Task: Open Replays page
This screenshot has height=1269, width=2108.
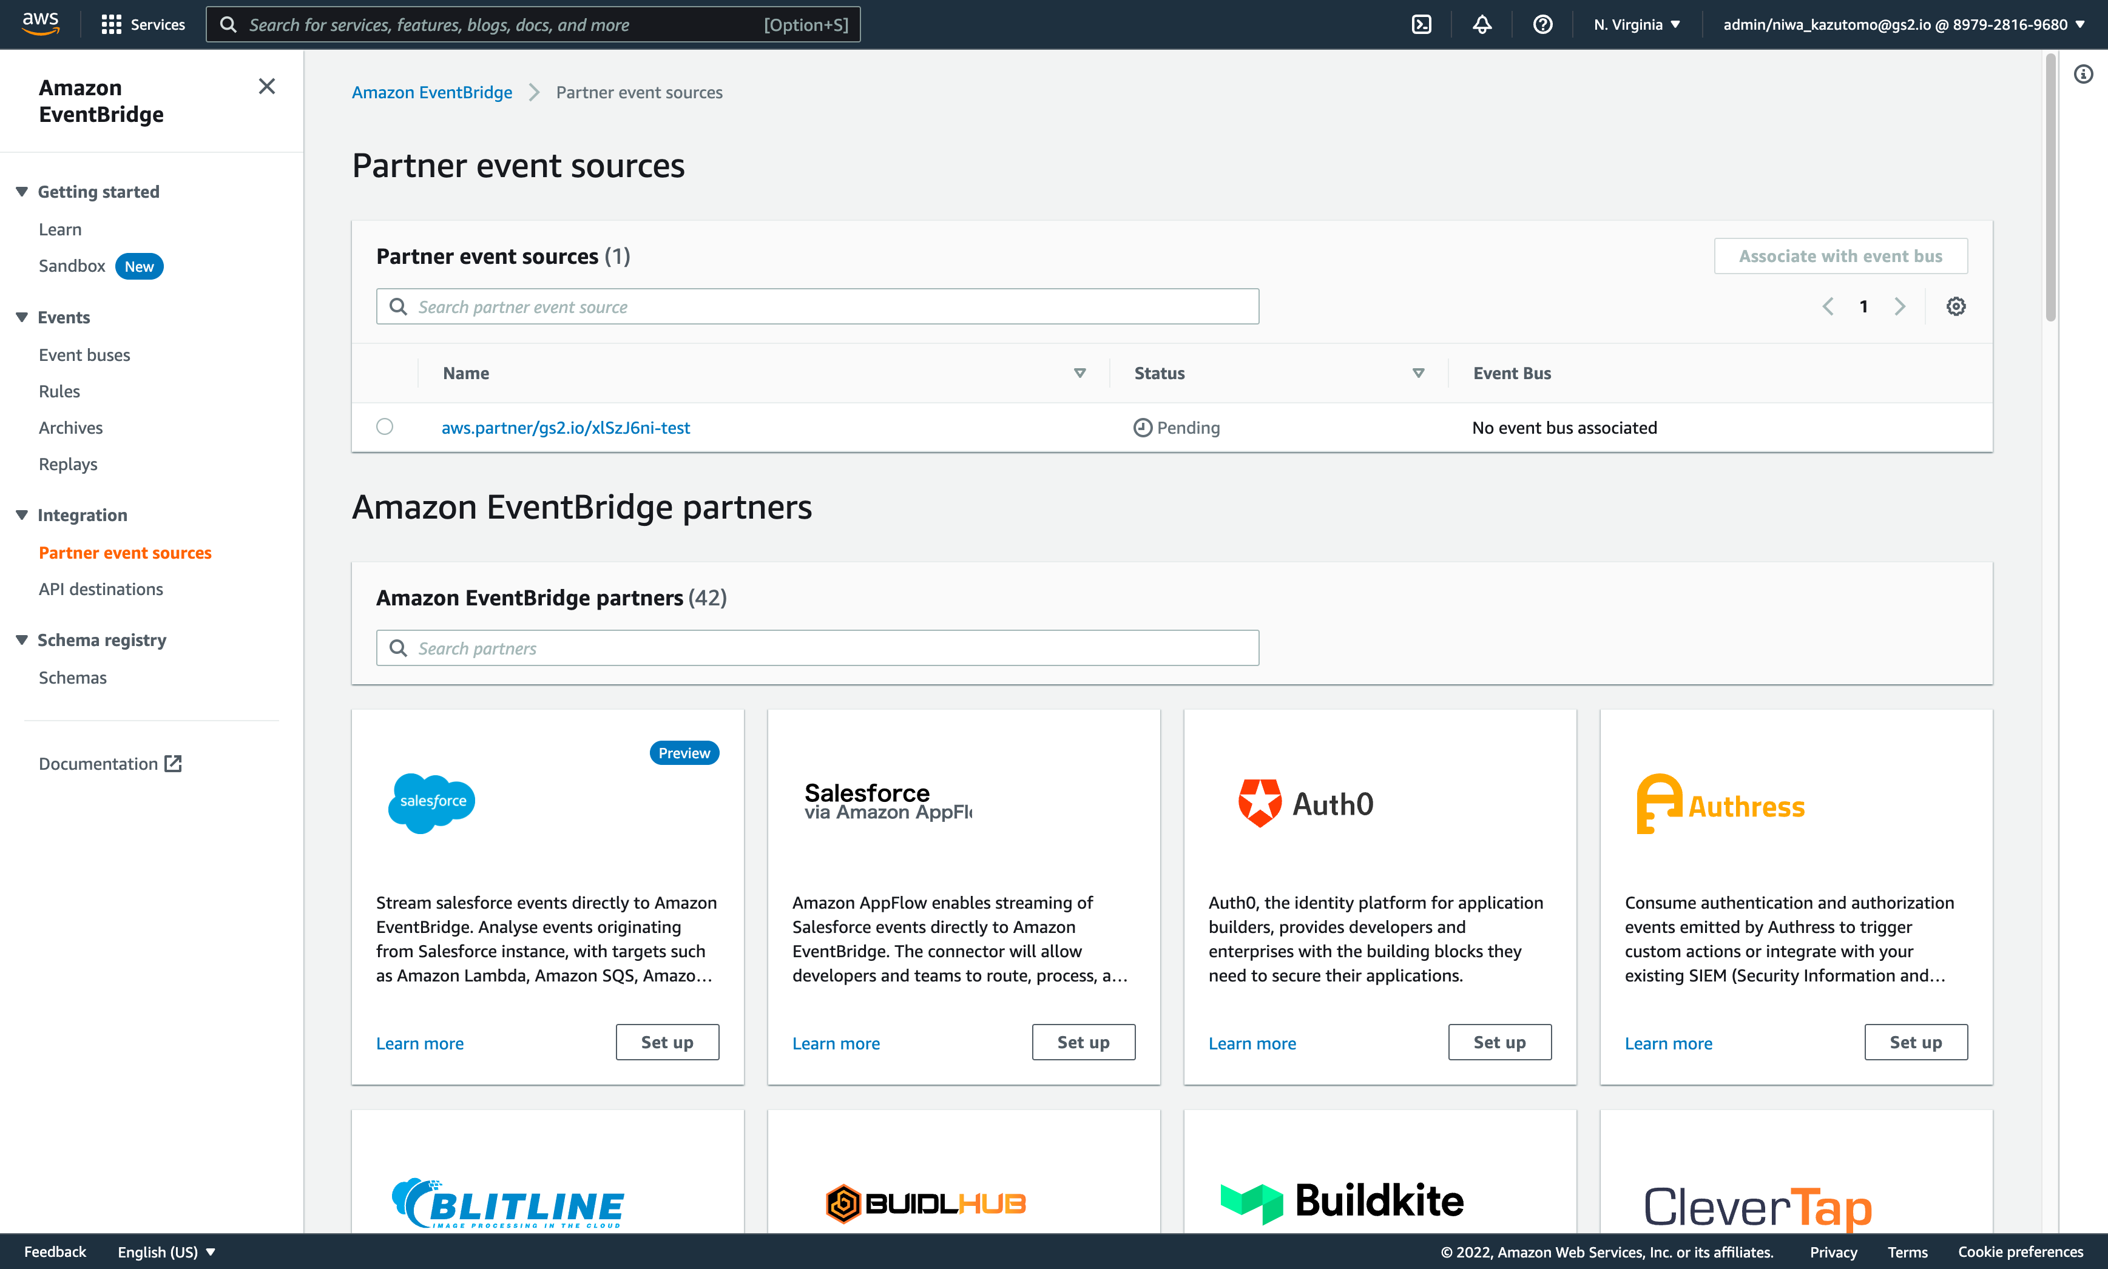Action: click(69, 464)
